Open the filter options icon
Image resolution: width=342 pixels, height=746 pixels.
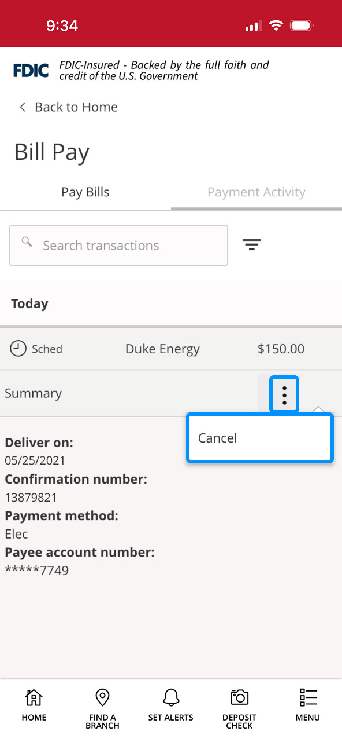251,245
